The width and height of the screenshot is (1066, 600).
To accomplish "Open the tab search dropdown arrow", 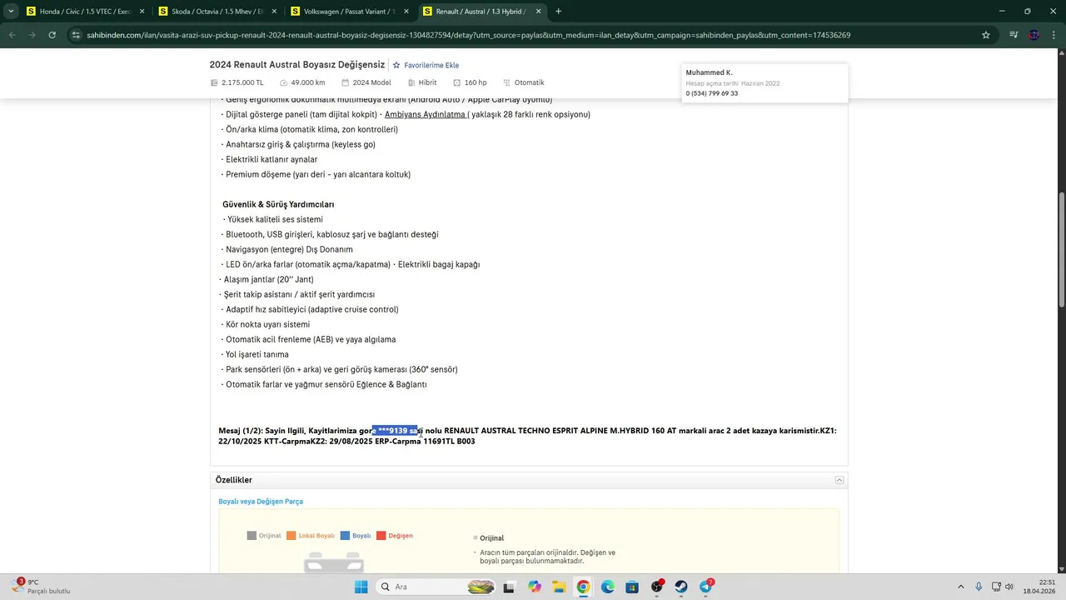I will coord(11,12).
